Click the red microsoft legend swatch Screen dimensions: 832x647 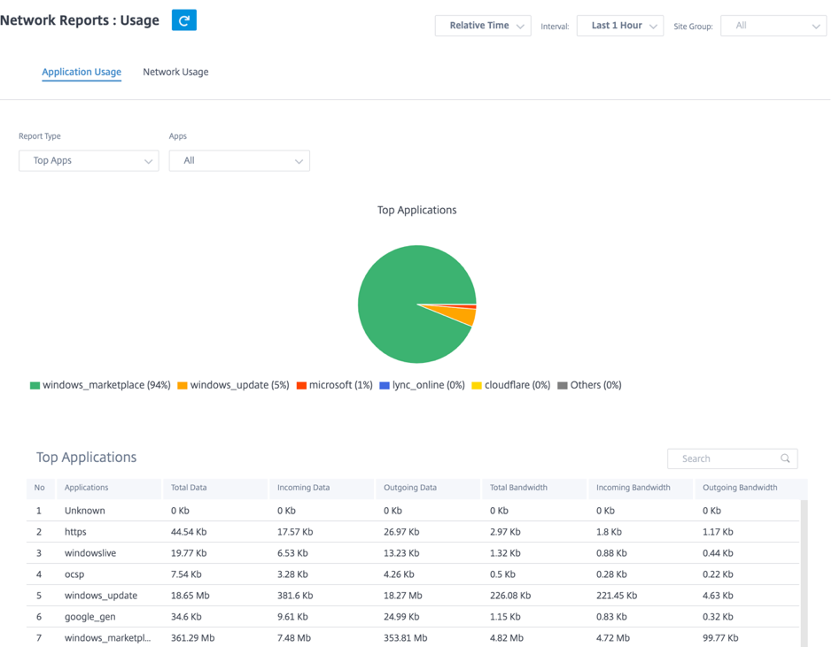coord(301,386)
